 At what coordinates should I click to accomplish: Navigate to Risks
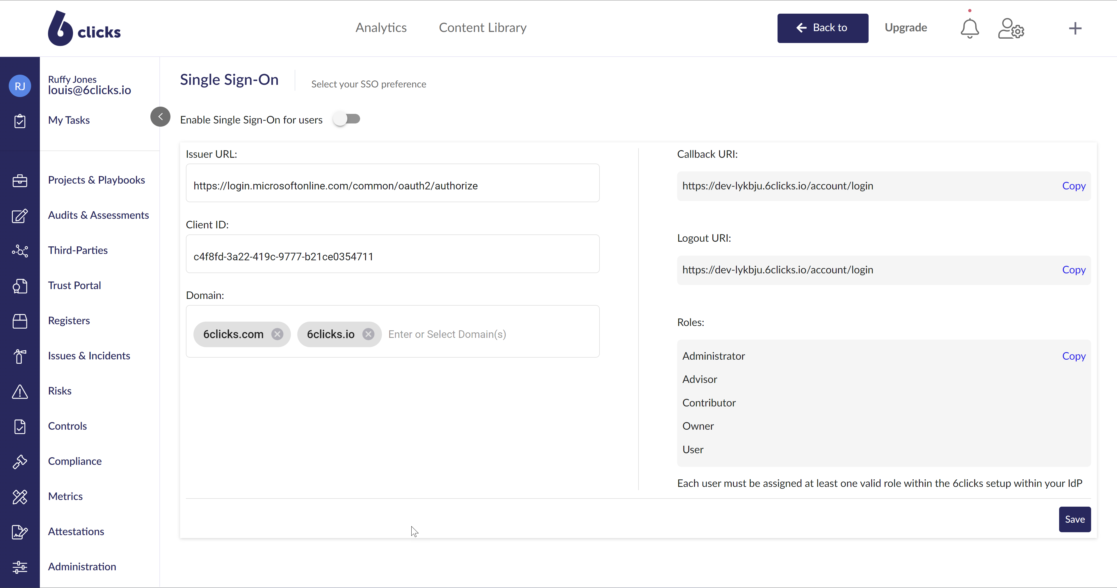60,390
